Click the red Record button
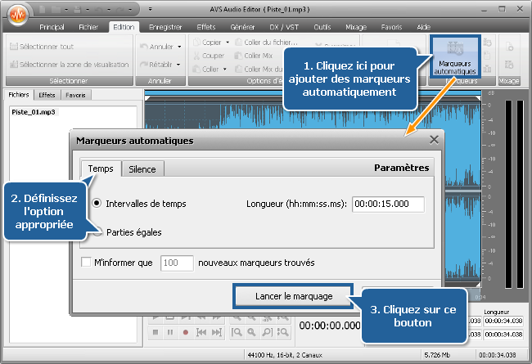 tap(186, 333)
